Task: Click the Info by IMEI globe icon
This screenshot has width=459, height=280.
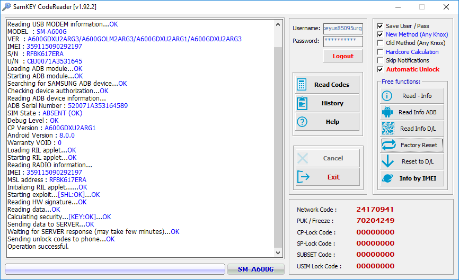Action: pos(387,178)
